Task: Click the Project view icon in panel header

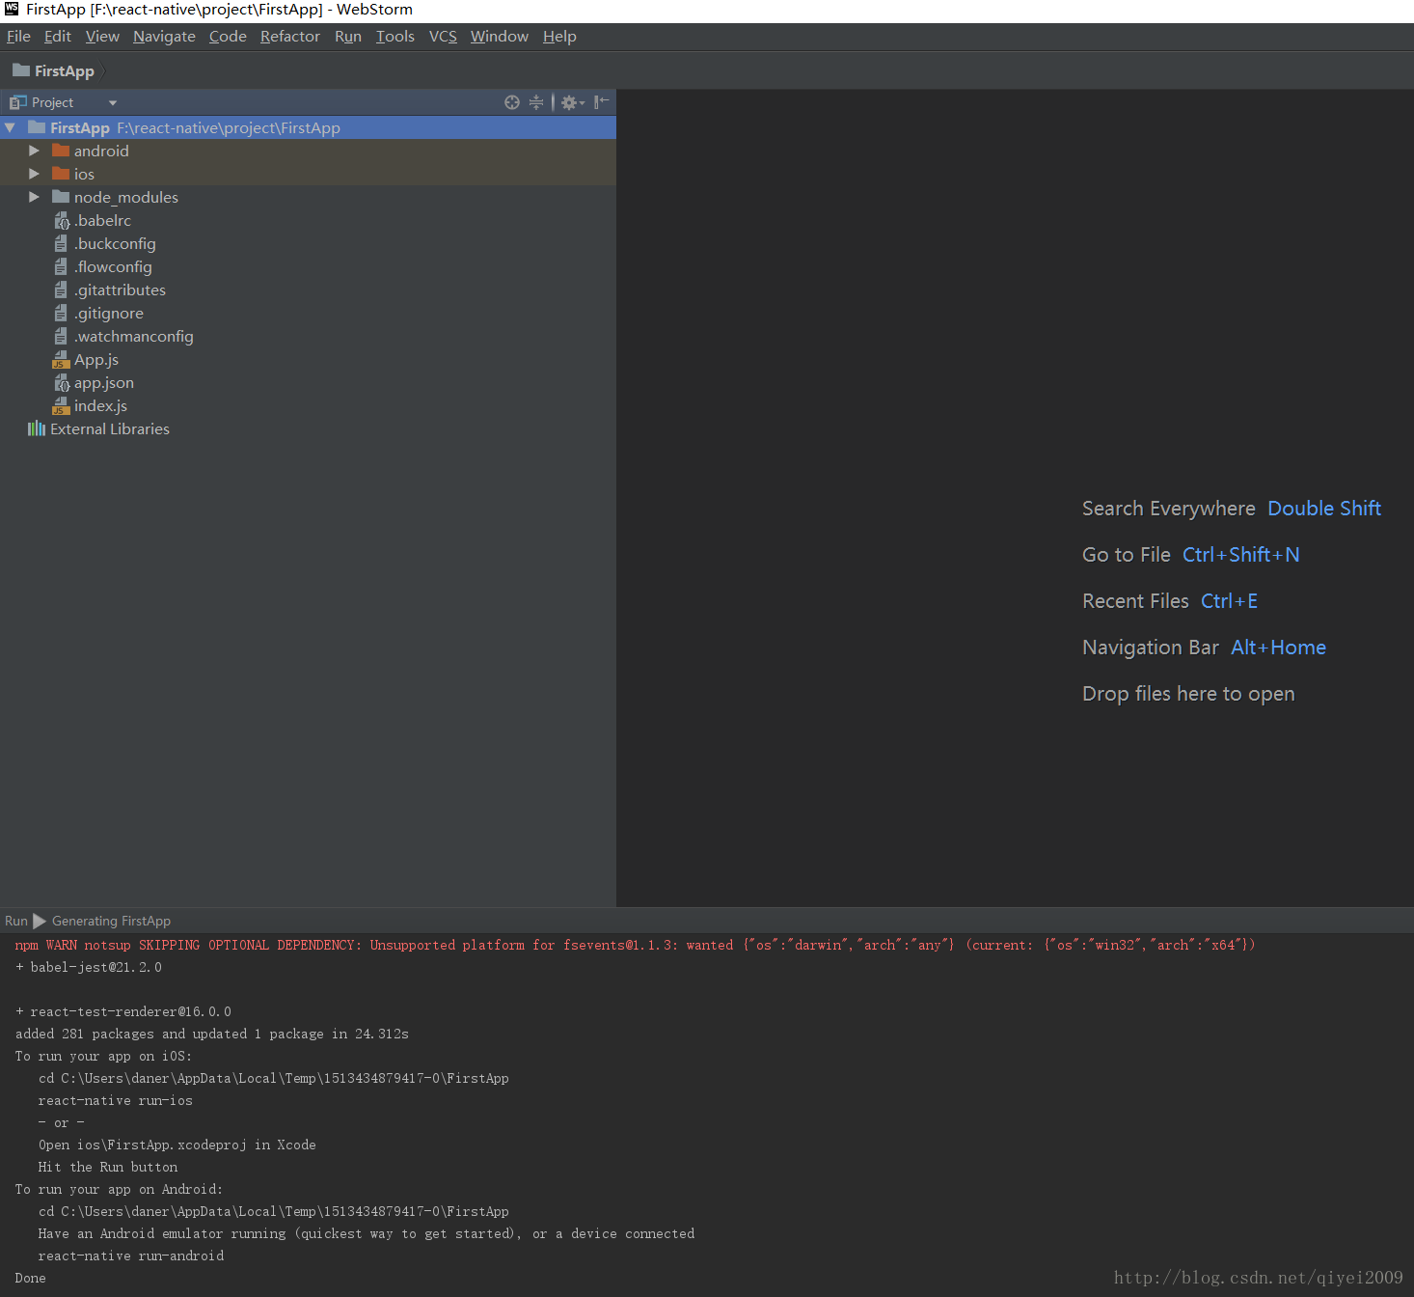Action: click(17, 102)
